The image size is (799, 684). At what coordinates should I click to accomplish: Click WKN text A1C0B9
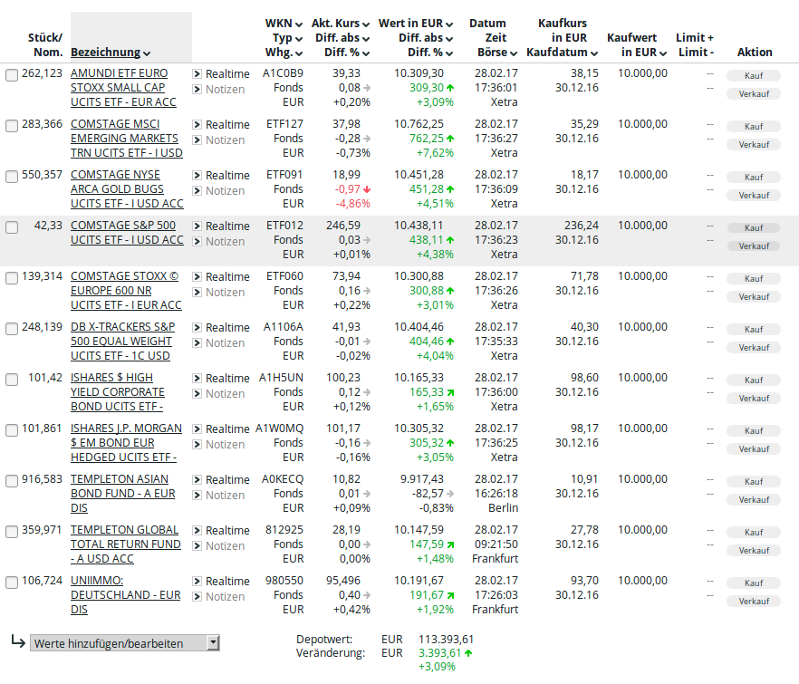pyautogui.click(x=283, y=73)
